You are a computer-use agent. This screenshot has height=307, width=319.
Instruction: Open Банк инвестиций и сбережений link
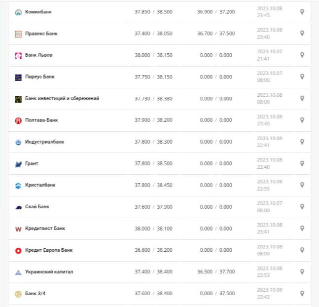(x=62, y=99)
